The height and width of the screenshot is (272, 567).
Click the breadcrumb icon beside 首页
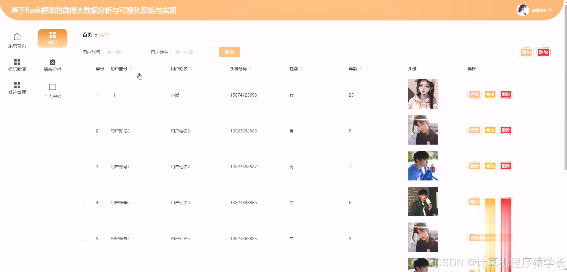96,35
